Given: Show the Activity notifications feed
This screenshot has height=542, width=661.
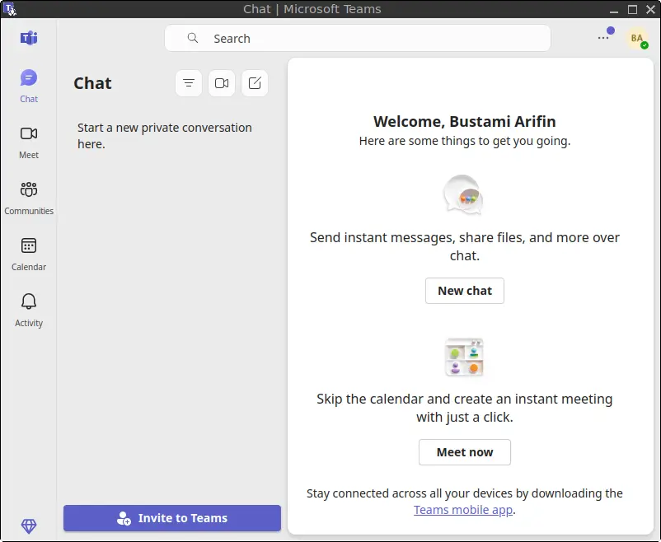Looking at the screenshot, I should click(x=29, y=311).
